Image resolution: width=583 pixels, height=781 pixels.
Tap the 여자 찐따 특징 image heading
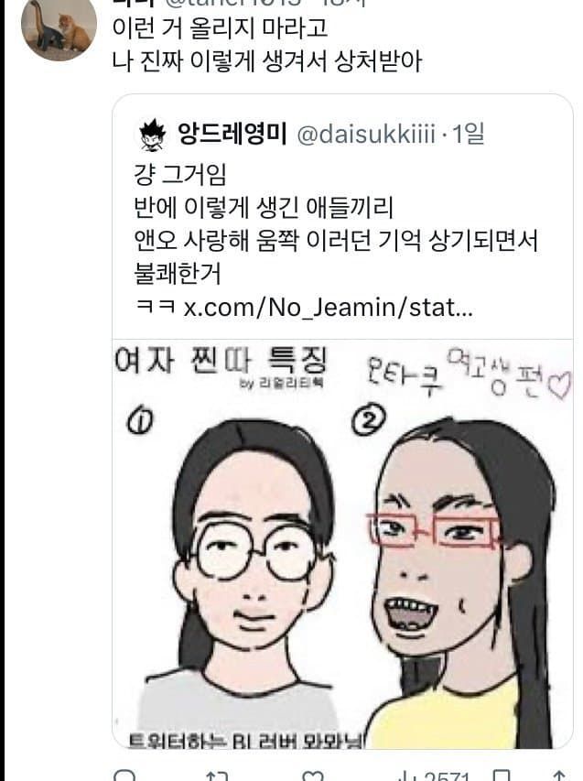(x=221, y=360)
